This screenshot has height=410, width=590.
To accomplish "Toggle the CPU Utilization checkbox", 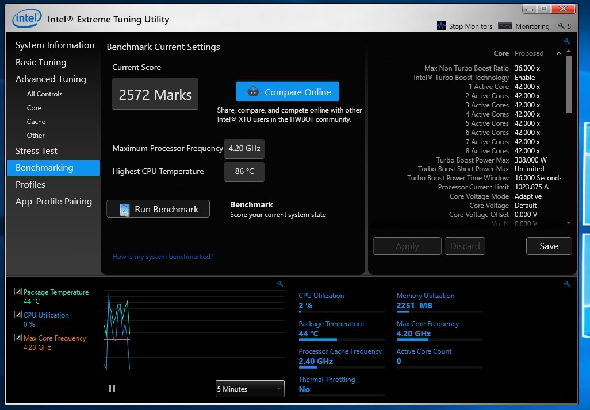I will 18,315.
